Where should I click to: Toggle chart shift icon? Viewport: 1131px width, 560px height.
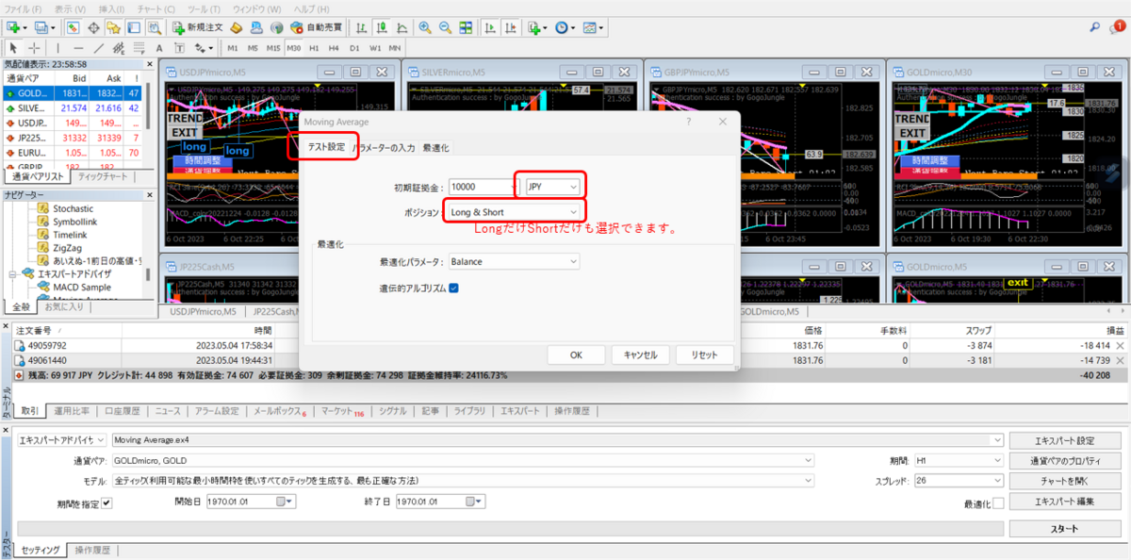point(510,27)
